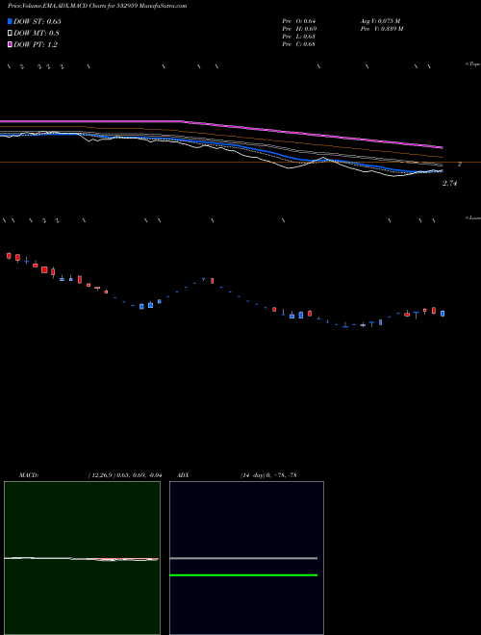The height and width of the screenshot is (635, 481).
Task: Click the horizontal orange level line labeled 2
Action: point(240,162)
